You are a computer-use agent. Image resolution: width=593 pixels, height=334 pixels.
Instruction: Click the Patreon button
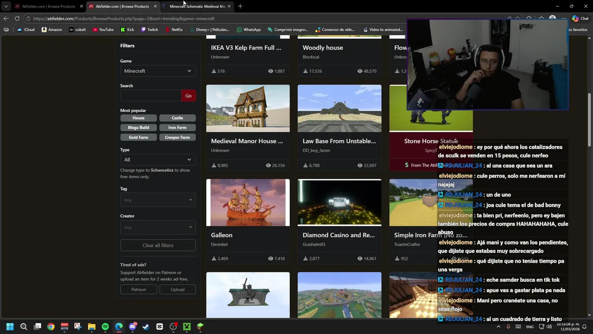click(139, 289)
